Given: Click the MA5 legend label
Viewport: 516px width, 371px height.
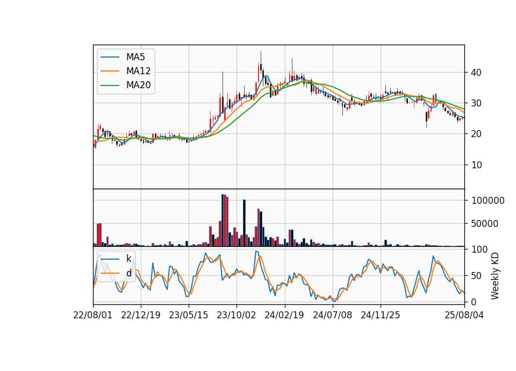Looking at the screenshot, I should point(135,57).
